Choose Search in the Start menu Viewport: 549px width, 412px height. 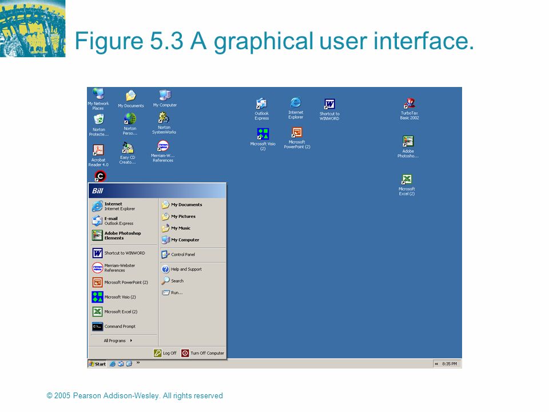tap(193, 281)
